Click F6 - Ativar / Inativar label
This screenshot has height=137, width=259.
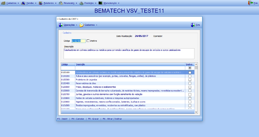click(112, 119)
